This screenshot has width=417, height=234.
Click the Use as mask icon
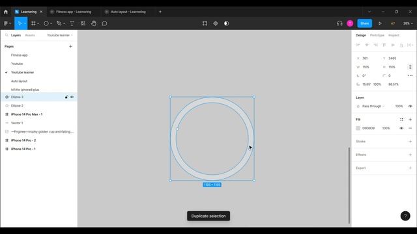pyautogui.click(x=226, y=23)
